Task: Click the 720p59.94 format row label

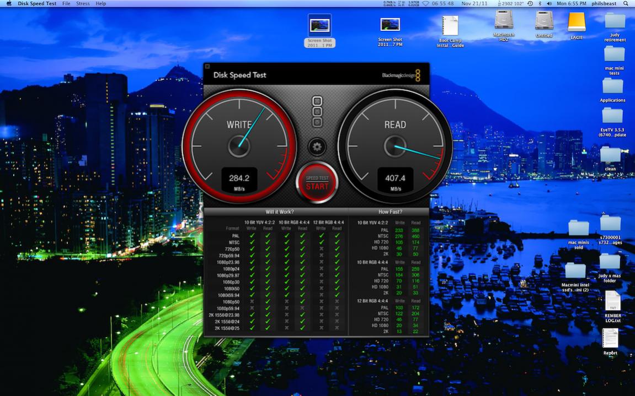Action: [x=229, y=256]
